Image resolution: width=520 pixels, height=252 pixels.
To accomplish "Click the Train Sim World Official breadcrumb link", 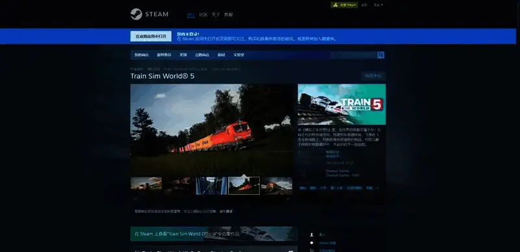I will [x=185, y=69].
